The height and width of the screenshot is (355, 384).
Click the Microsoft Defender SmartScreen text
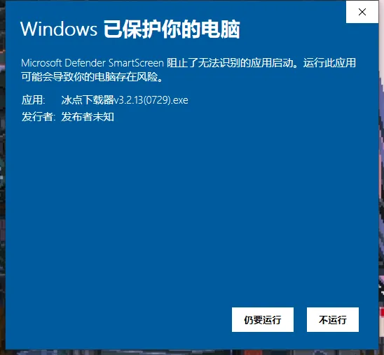pos(92,63)
